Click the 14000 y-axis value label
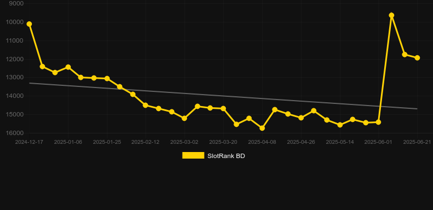This screenshot has height=210, width=433. coord(14,96)
